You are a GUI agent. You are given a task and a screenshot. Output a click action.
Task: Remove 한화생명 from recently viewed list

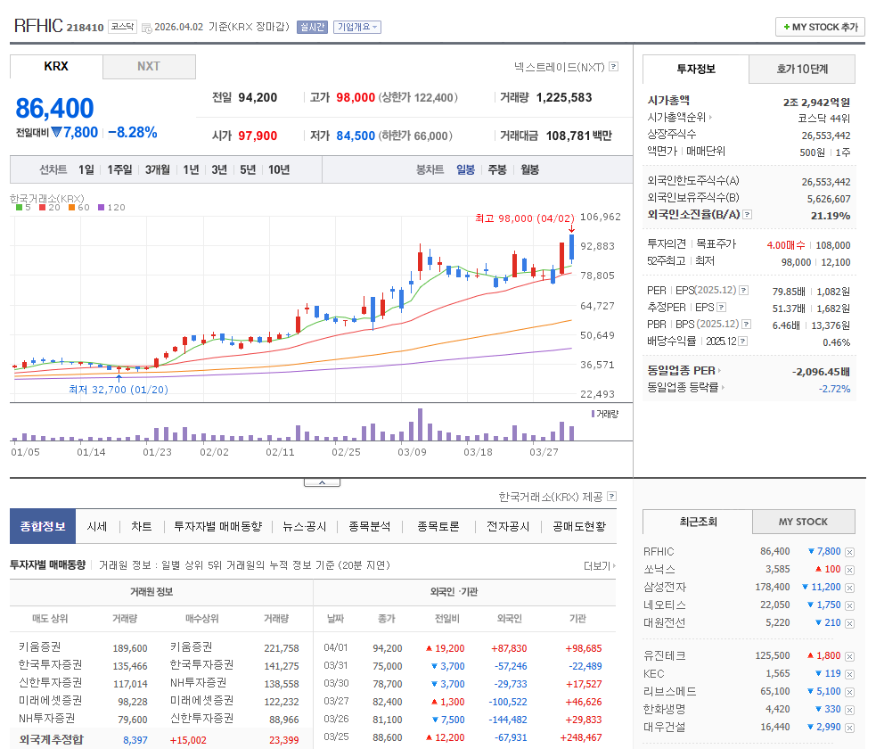[850, 711]
